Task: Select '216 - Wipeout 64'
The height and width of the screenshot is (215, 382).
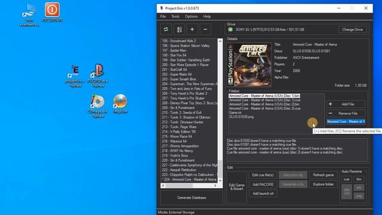Action: coord(174,142)
